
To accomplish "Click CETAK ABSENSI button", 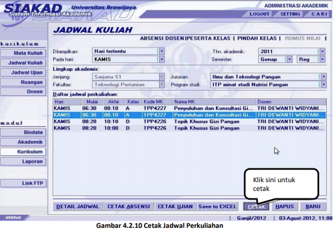I will pyautogui.click(x=129, y=207).
